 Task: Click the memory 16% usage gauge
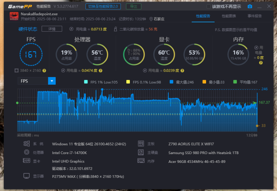pos(238,54)
